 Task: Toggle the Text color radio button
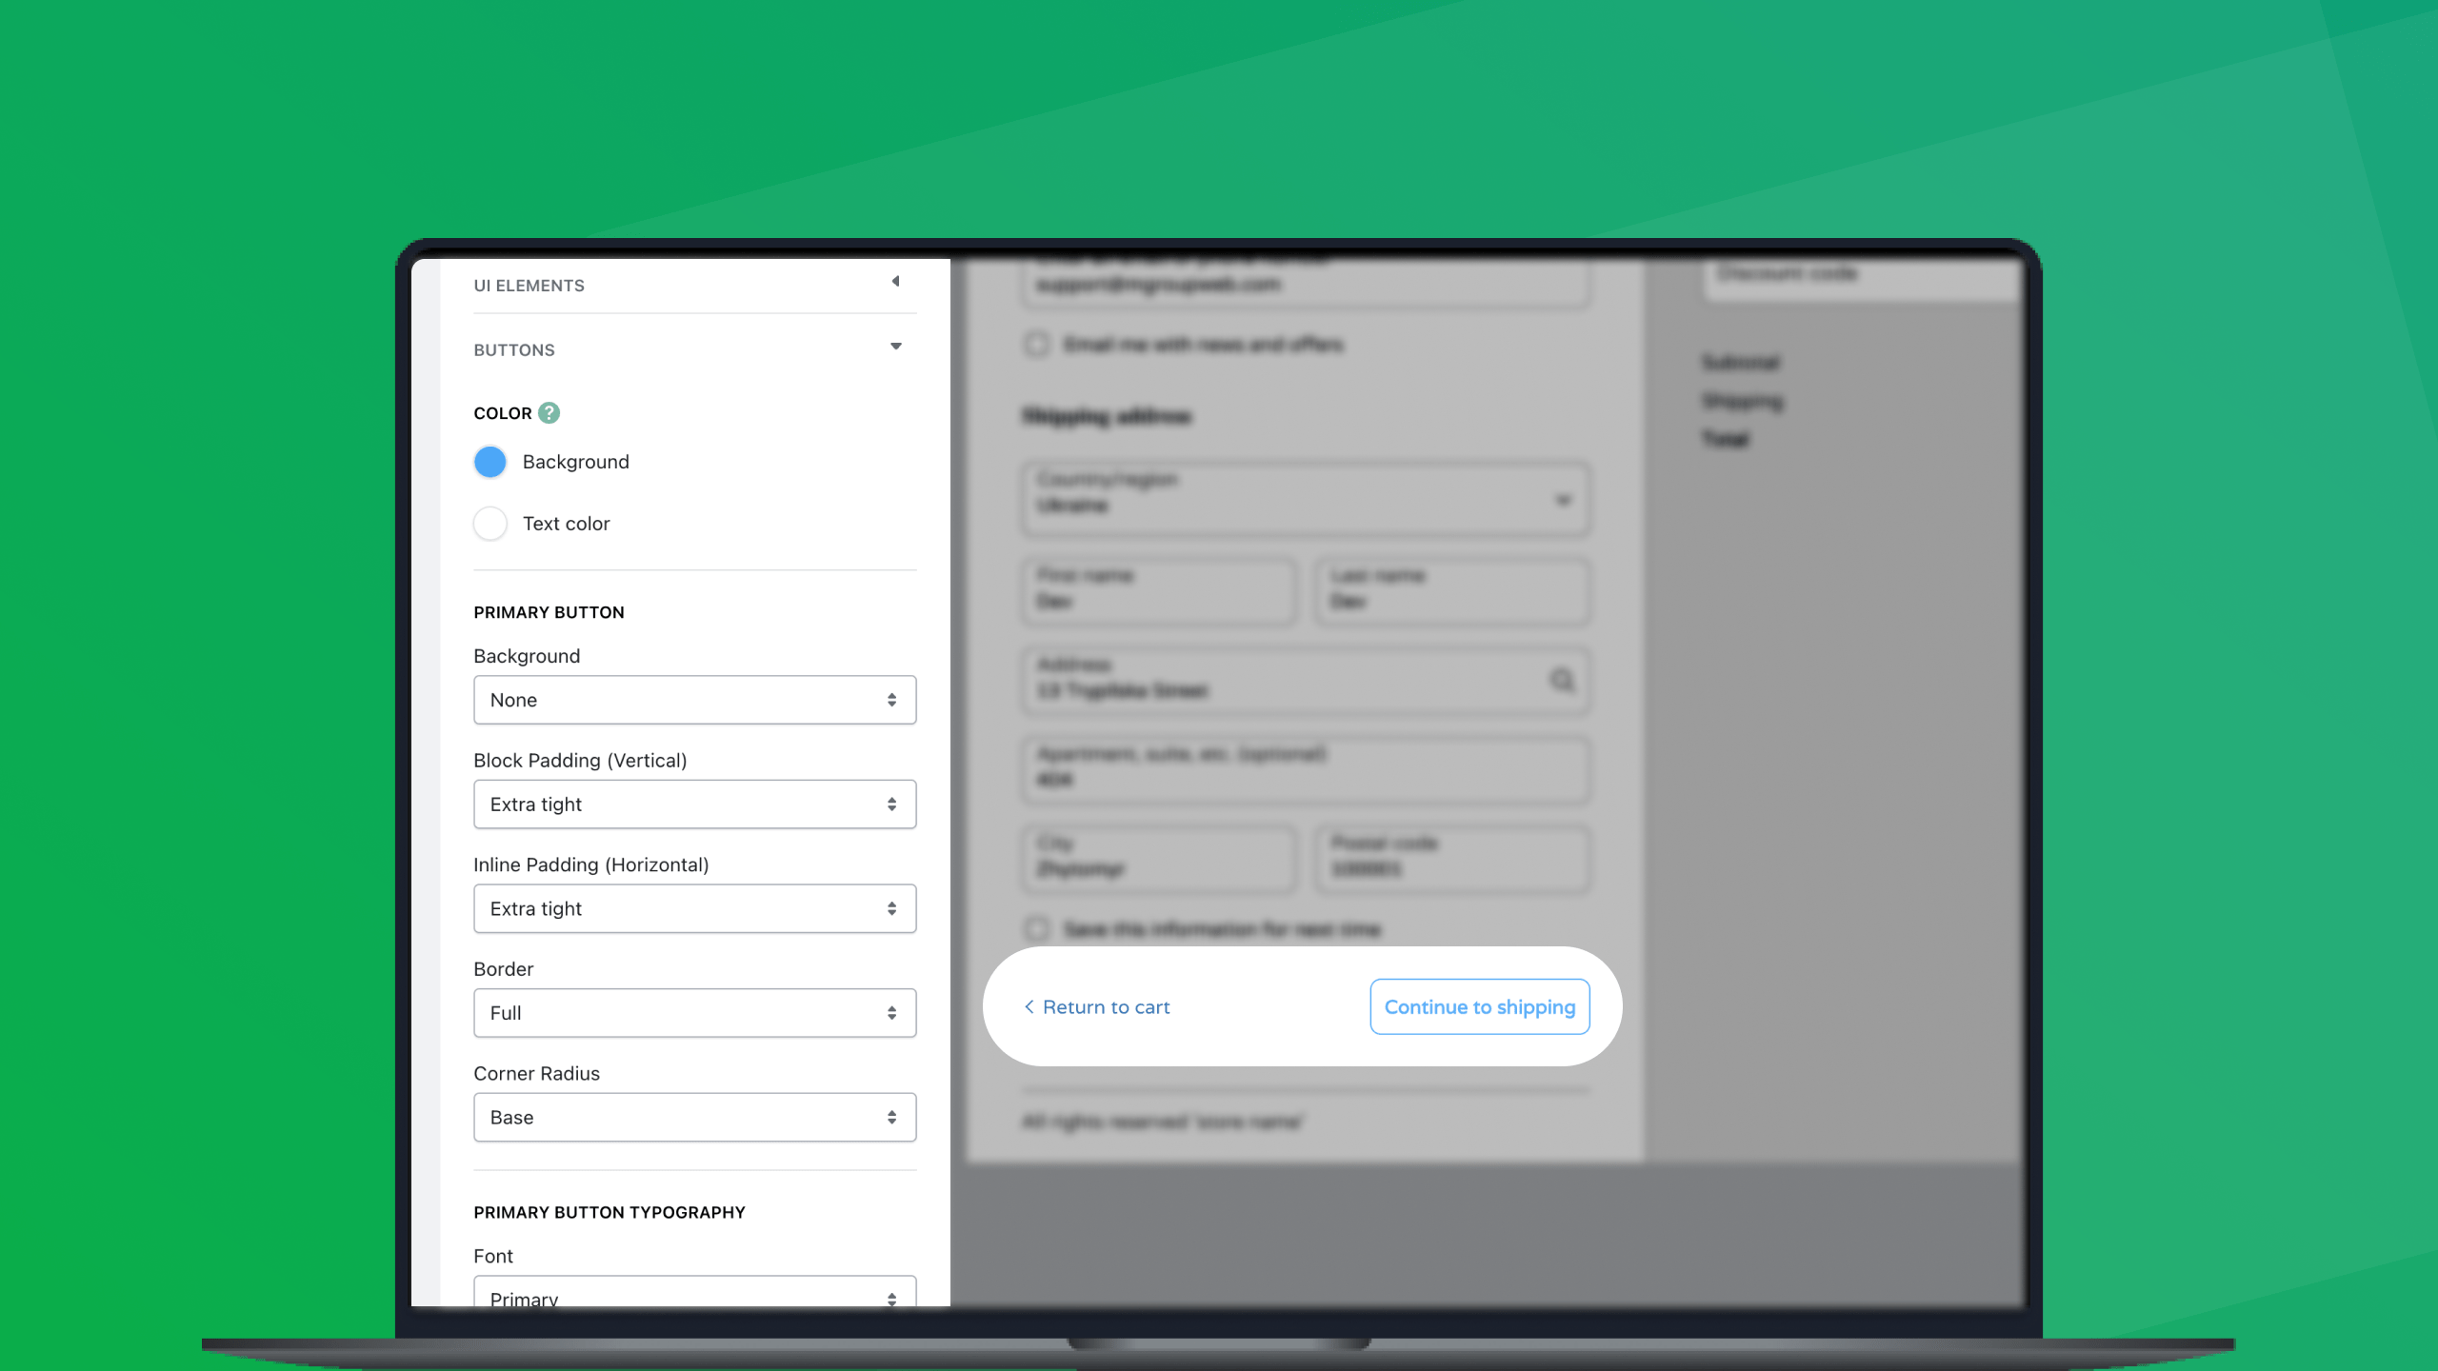490,523
